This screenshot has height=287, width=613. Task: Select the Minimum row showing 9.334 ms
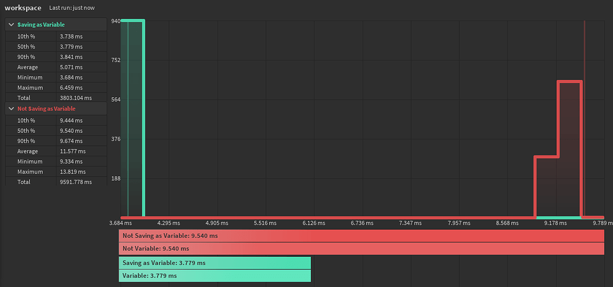point(56,162)
